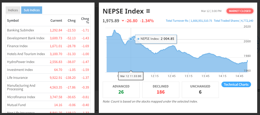Viewport: 260px width, 115px height.
Task: Sort by the Current column header
Action: click(56, 21)
